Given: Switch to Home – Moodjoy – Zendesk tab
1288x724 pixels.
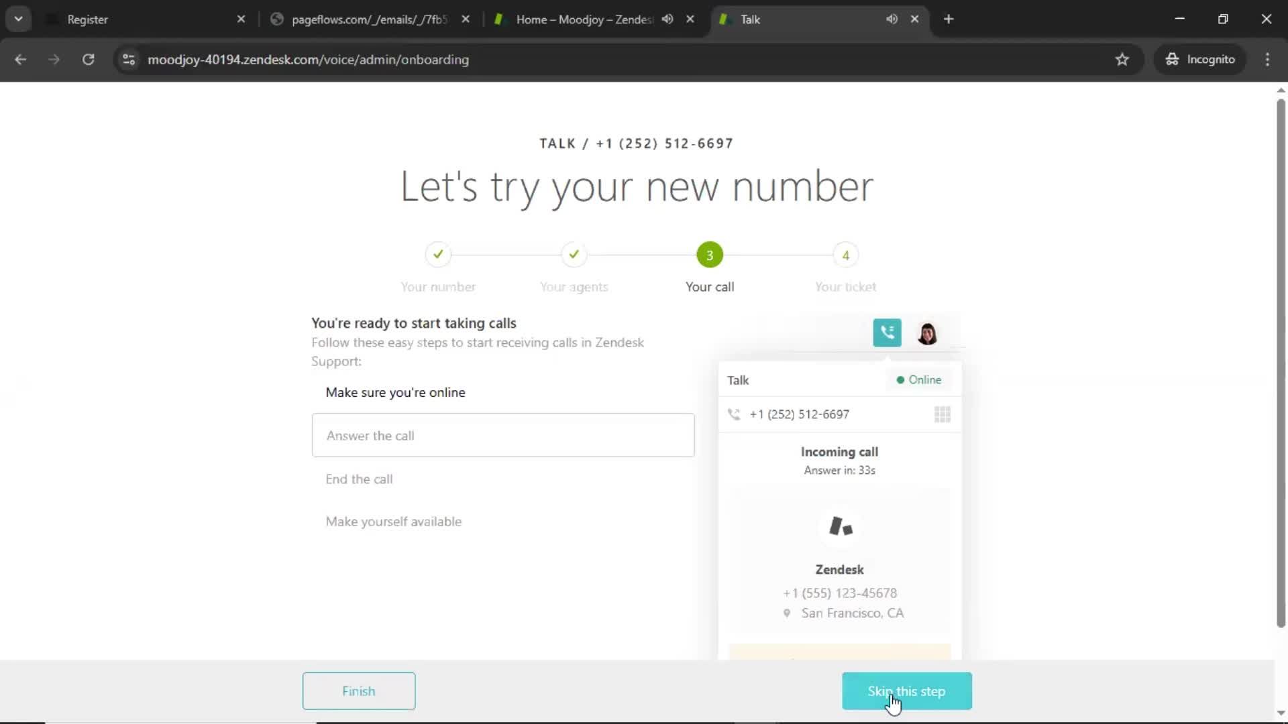Looking at the screenshot, I should point(584,19).
